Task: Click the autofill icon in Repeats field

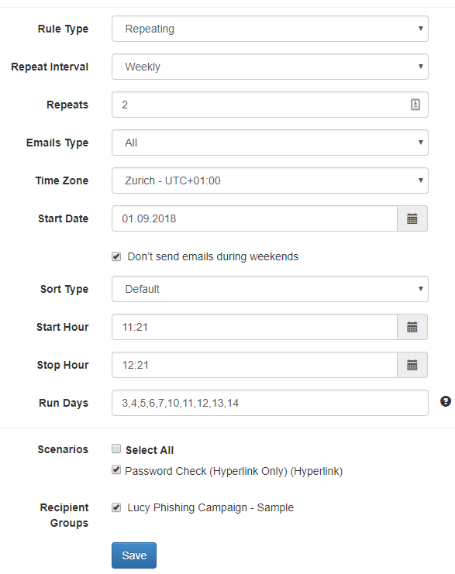Action: pyautogui.click(x=415, y=105)
